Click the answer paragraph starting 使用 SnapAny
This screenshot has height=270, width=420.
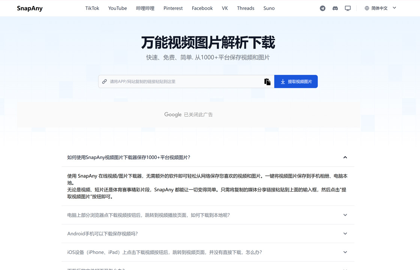tap(208, 186)
